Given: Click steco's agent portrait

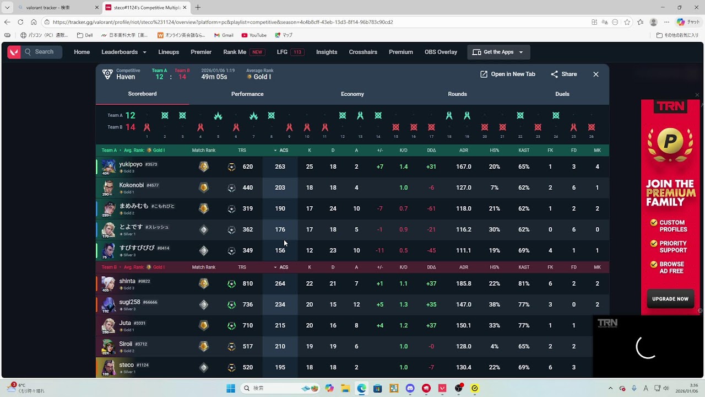Looking at the screenshot, I should click(109, 367).
